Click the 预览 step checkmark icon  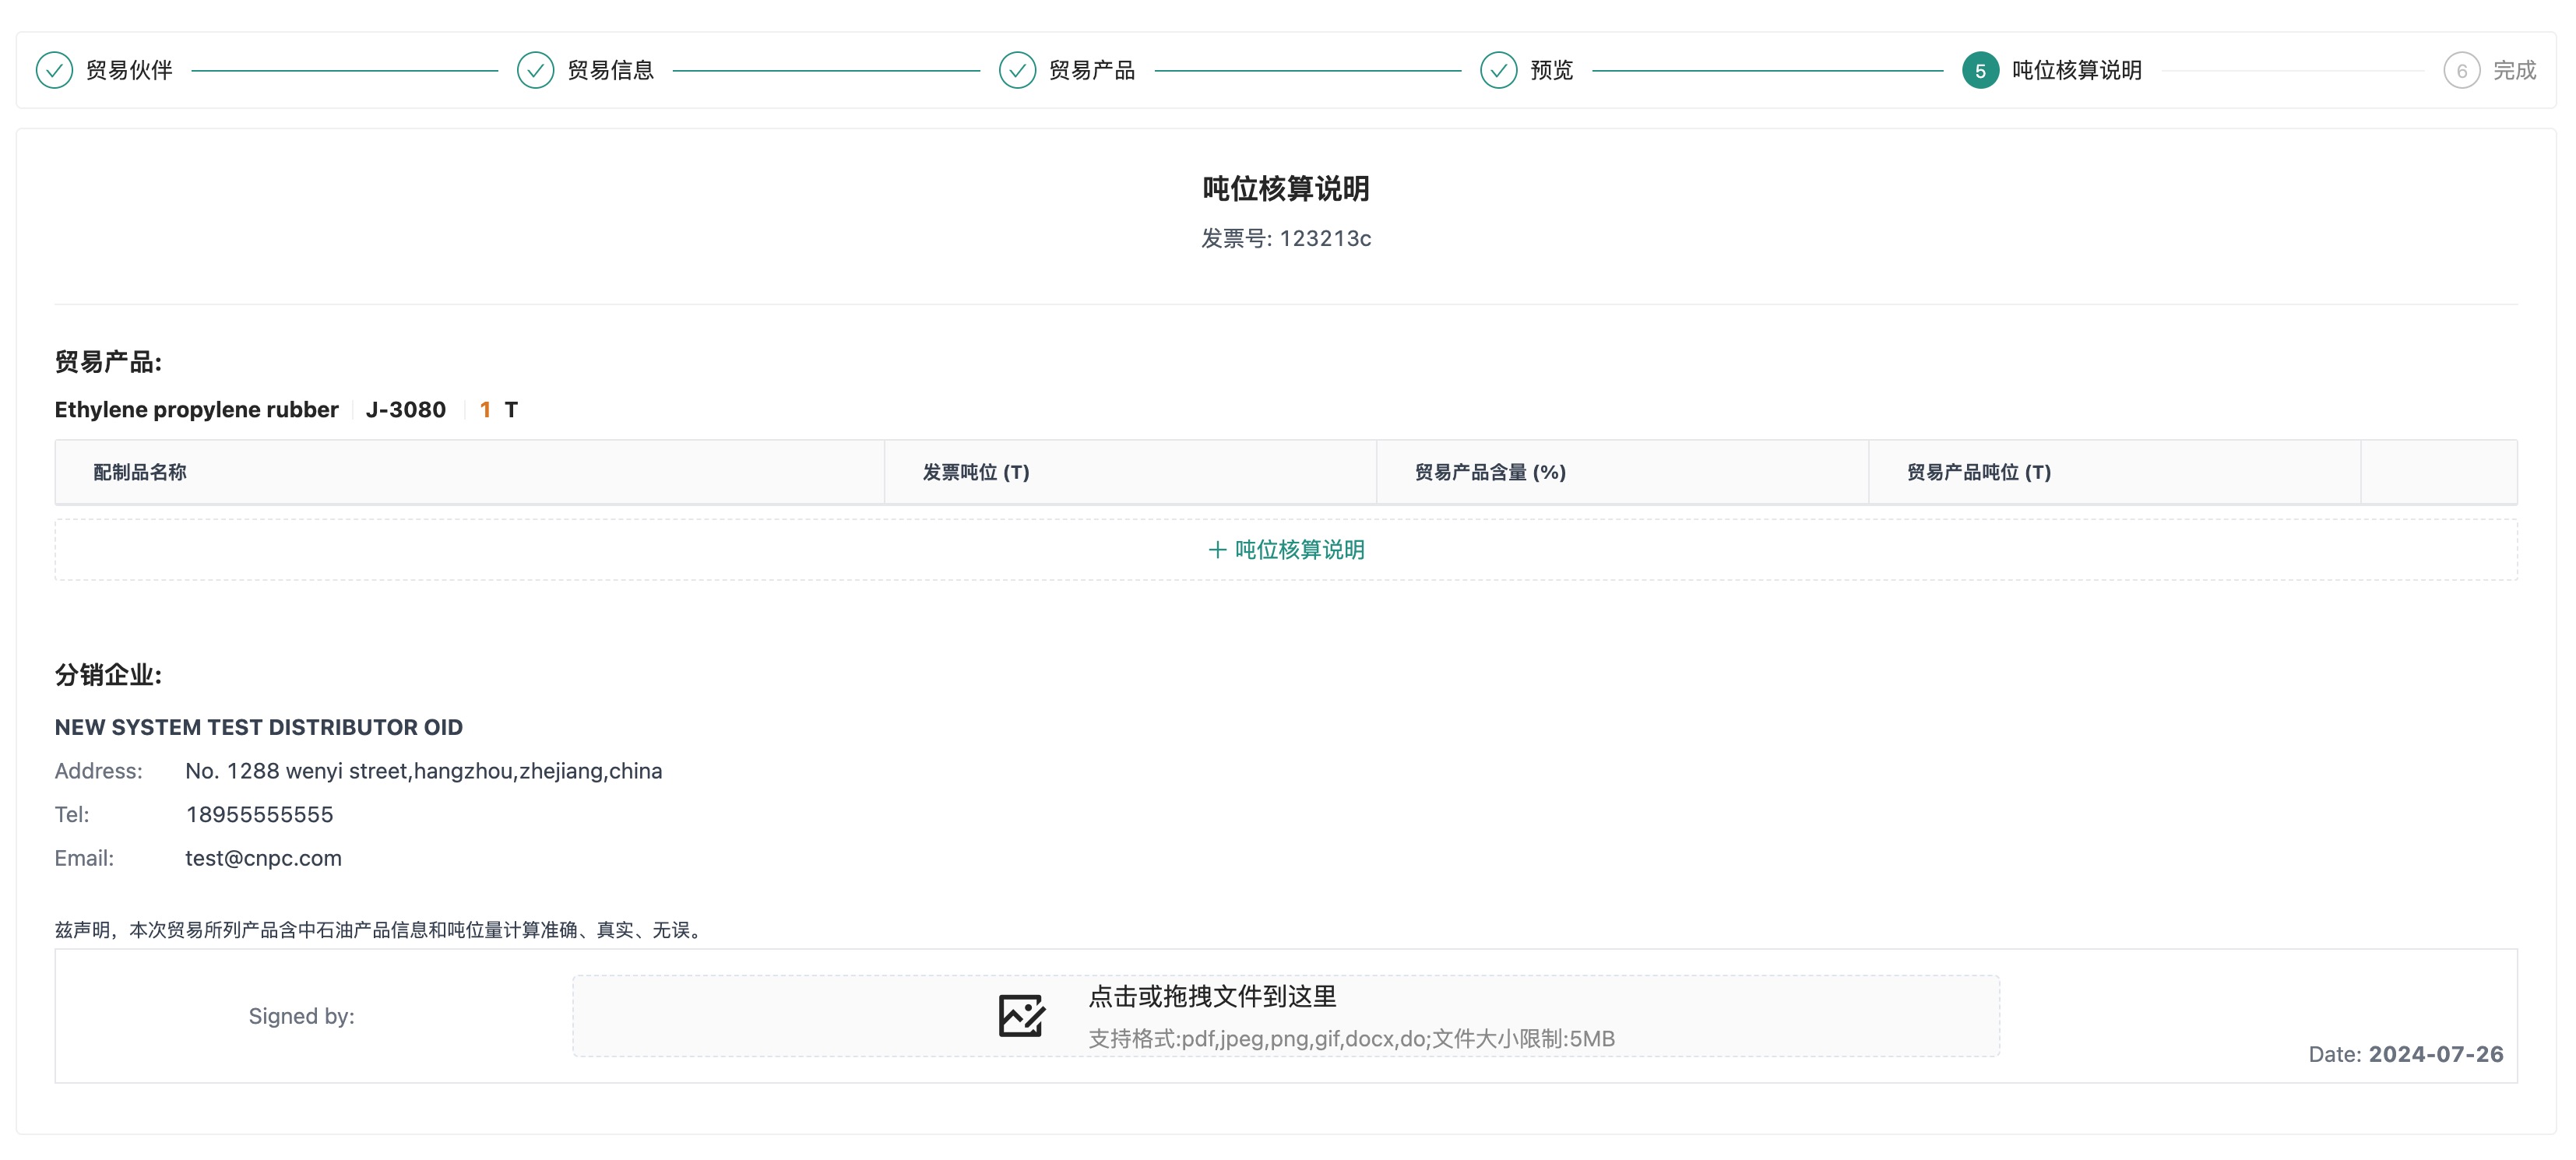1498,70
